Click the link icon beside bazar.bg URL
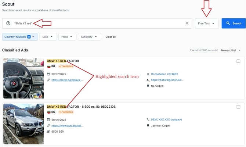Image resolution: width=246 pixels, height=147 pixels. click(48, 80)
